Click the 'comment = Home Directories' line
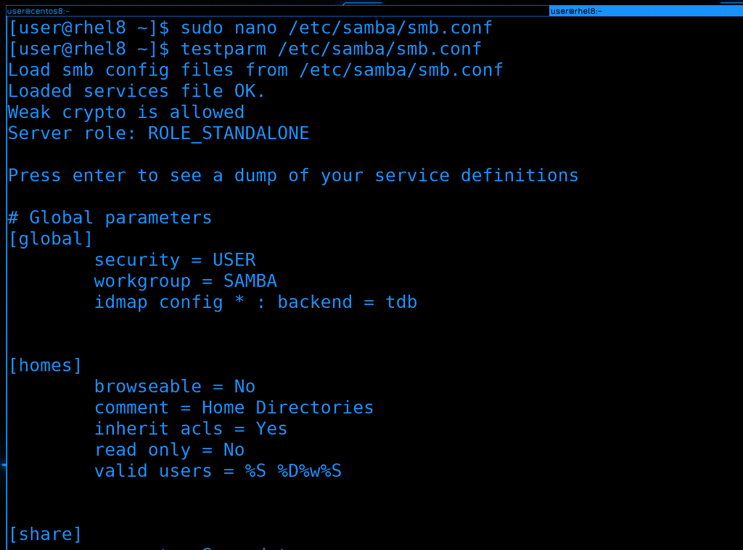This screenshot has width=743, height=550. coord(234,407)
